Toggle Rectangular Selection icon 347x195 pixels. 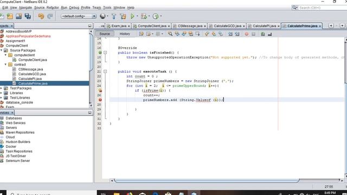coord(197,34)
